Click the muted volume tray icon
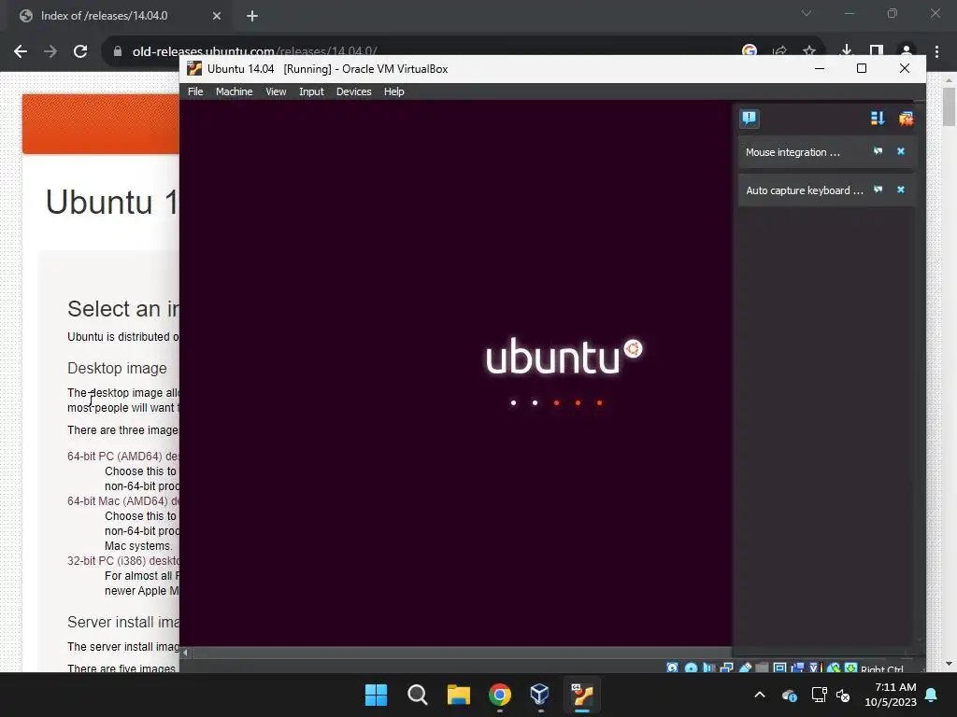Screen dimensions: 957x717 (x=844, y=695)
